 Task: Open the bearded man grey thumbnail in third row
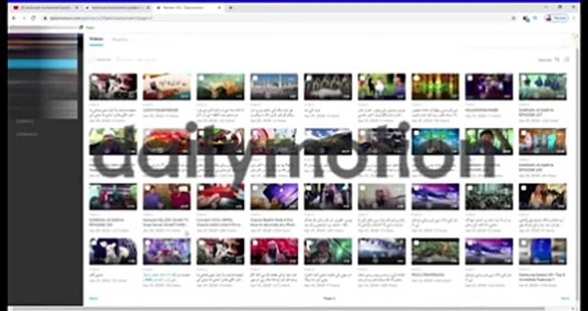(382, 197)
